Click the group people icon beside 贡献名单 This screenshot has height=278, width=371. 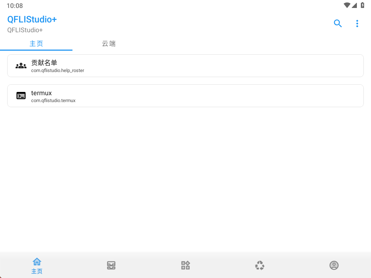(21, 66)
